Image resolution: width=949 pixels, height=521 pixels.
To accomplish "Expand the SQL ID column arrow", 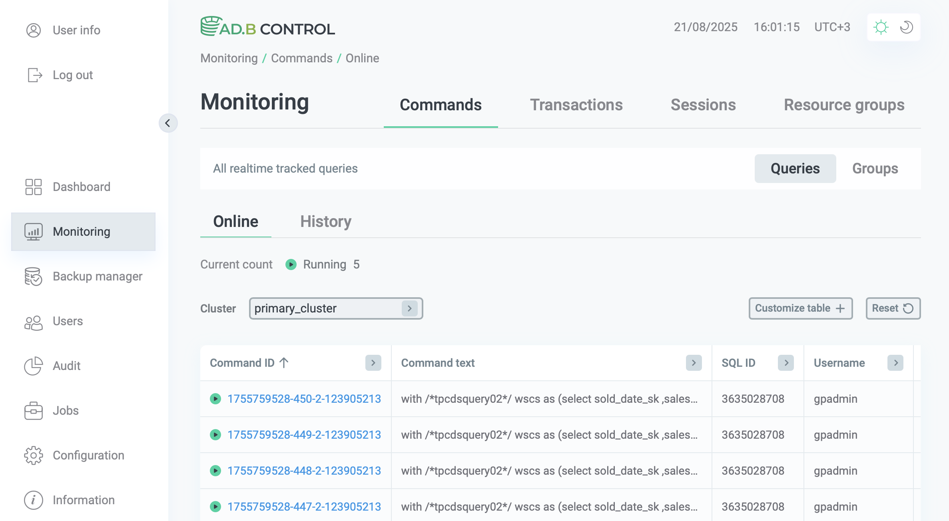I will [786, 363].
